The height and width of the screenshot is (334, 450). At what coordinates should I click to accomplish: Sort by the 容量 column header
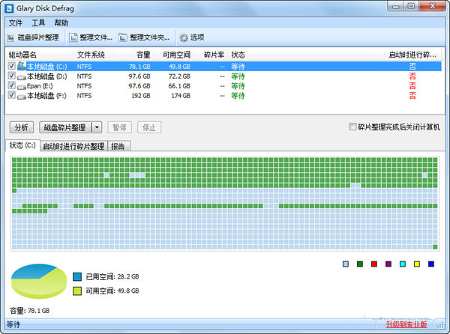pyautogui.click(x=134, y=55)
